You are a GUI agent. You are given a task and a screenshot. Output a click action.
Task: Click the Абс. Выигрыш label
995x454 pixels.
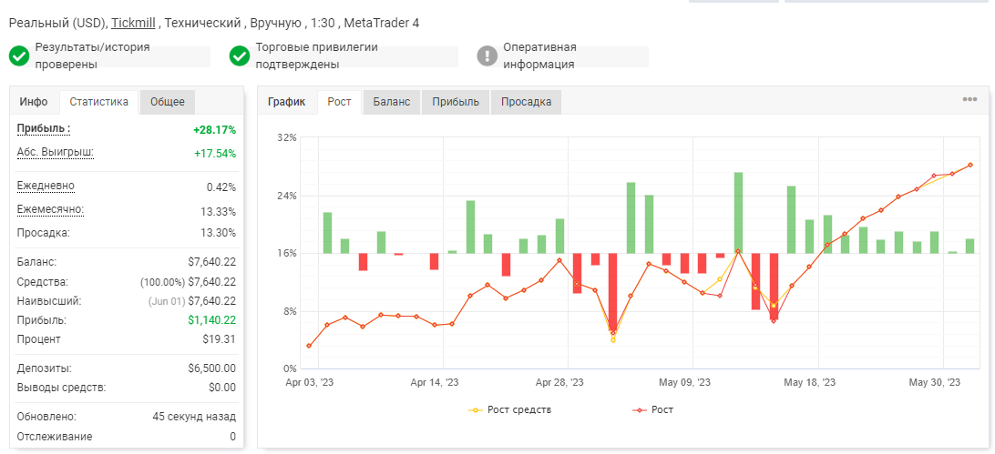(56, 152)
